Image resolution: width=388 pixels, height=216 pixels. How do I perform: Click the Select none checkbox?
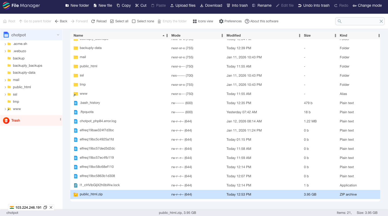coord(134,21)
